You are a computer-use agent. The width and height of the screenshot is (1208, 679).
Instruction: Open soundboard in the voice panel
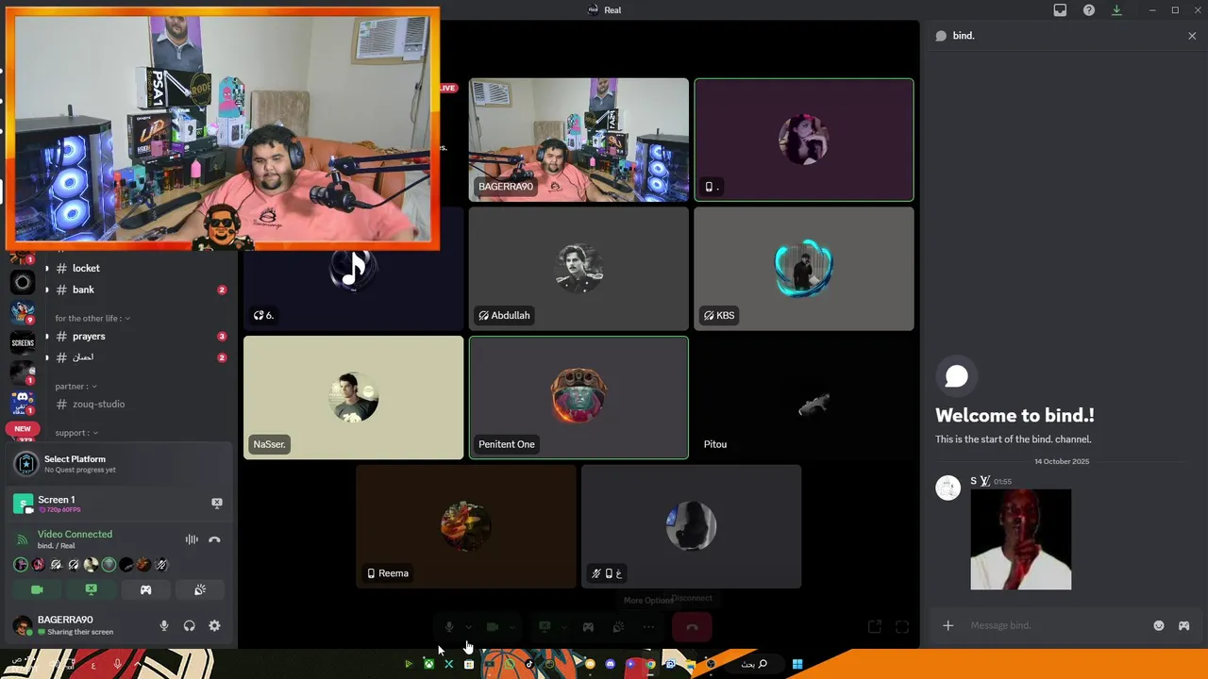coord(200,589)
